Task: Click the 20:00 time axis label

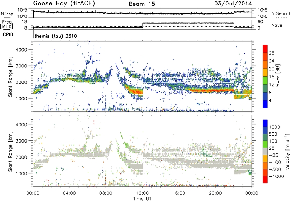Action: tap(215, 193)
